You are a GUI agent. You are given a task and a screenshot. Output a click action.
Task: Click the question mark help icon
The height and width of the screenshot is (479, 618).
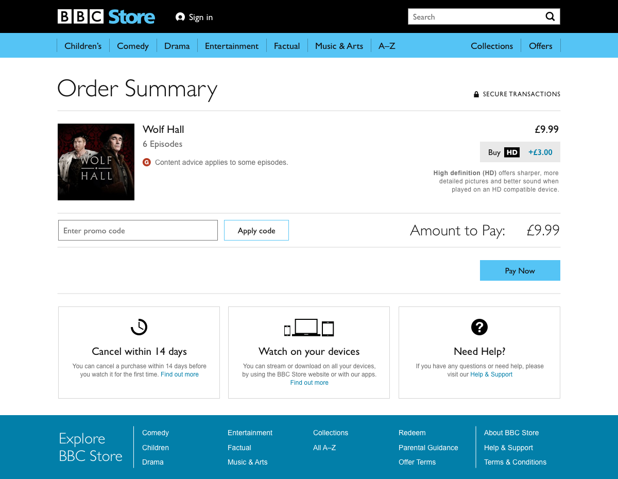coord(479,327)
